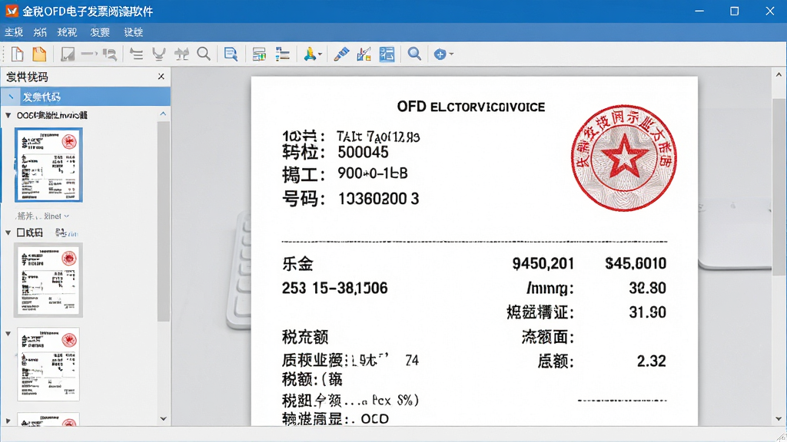
Task: Click the grey magnifier toolbar icon
Action: tap(203, 54)
